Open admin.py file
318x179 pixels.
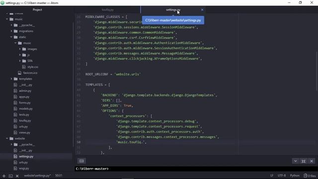click(25, 90)
